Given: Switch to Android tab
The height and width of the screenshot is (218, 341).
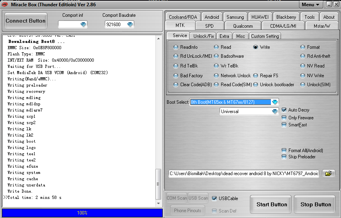Looking at the screenshot, I should (x=212, y=17).
